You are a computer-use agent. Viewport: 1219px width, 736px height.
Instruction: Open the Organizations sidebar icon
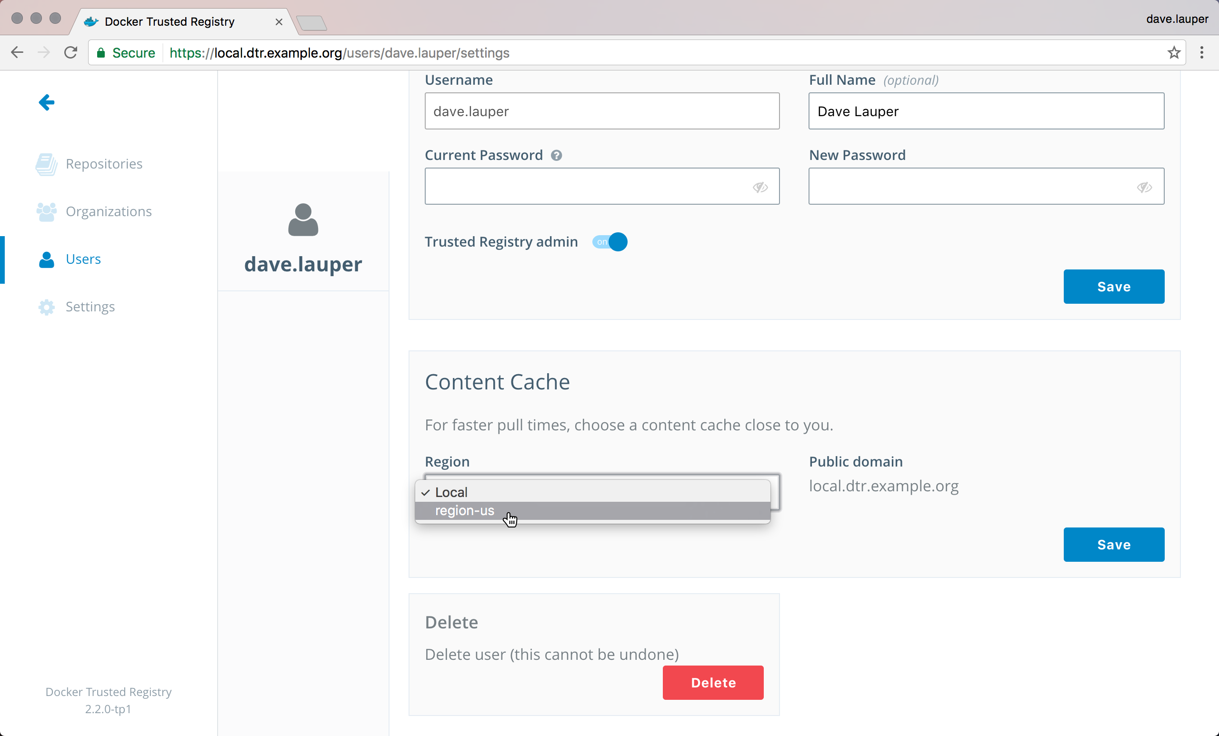click(x=47, y=212)
